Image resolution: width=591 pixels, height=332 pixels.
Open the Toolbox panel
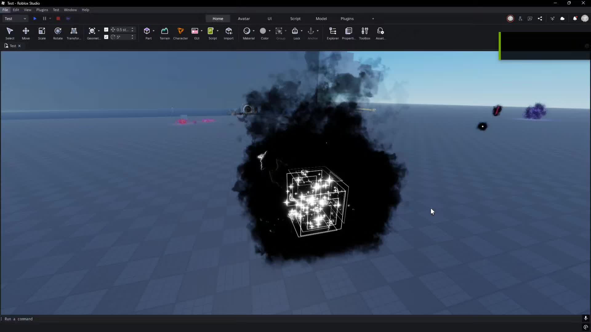365,34
